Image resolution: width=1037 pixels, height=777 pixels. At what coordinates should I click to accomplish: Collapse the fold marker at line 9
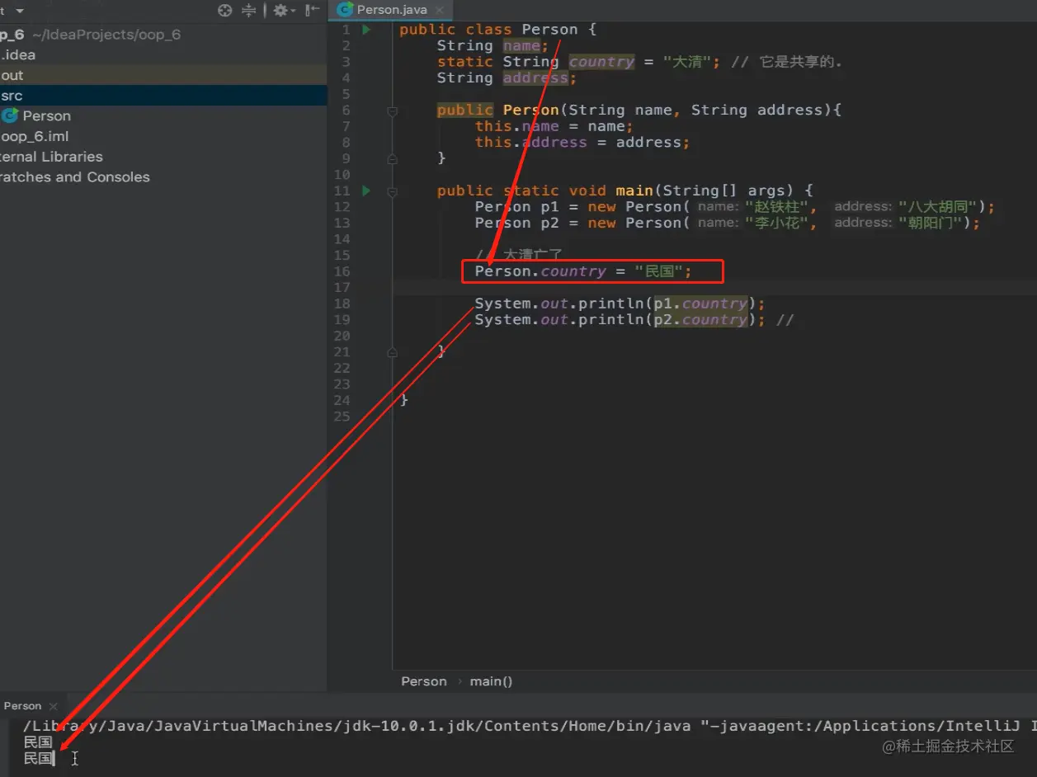392,158
